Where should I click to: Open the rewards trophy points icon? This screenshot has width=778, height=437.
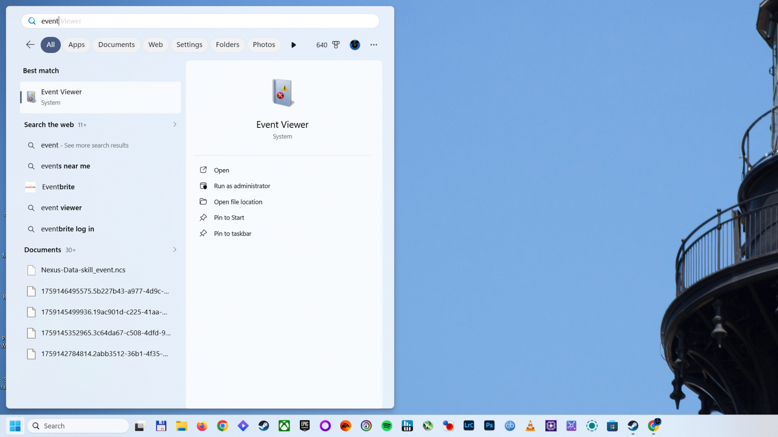coord(336,45)
